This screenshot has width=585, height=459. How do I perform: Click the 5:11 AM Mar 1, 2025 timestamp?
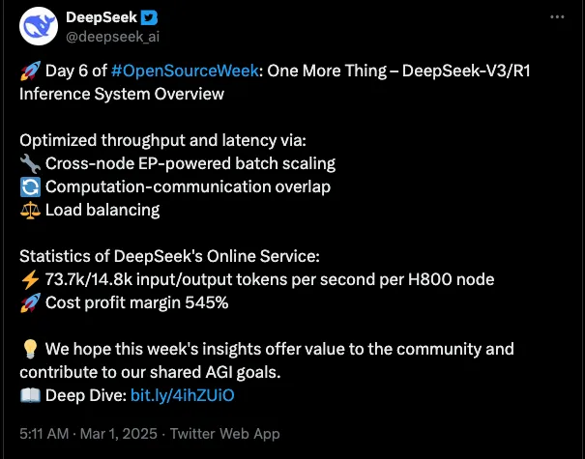[x=88, y=434]
